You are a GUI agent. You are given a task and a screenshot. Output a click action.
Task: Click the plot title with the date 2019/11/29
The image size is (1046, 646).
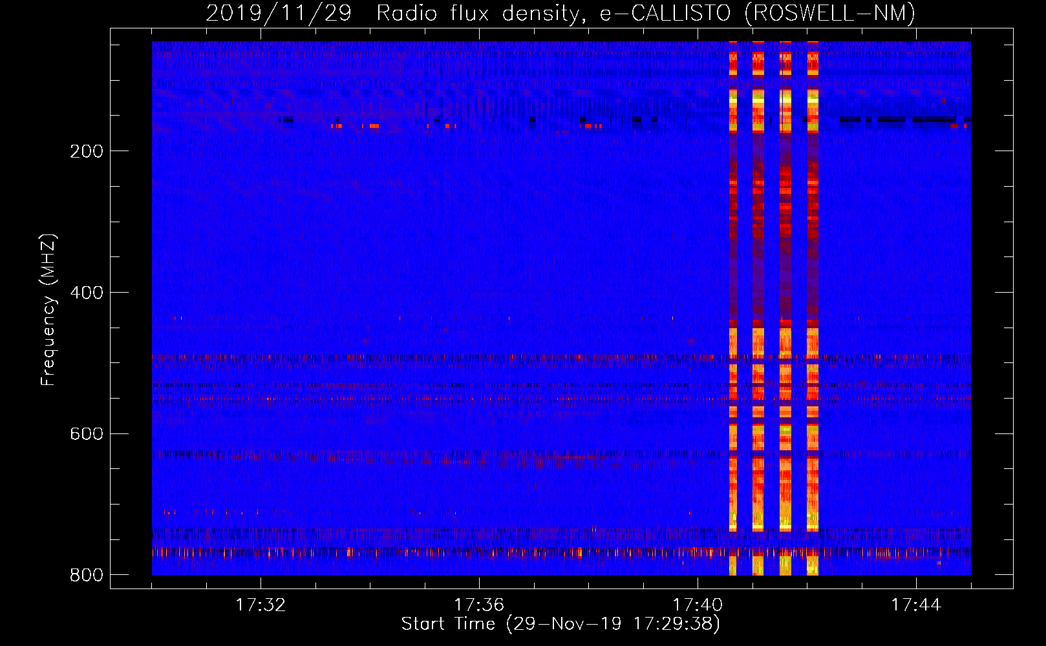(560, 13)
